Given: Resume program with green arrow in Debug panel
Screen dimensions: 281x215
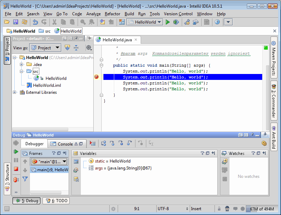Looking at the screenshot, I should [16, 152].
